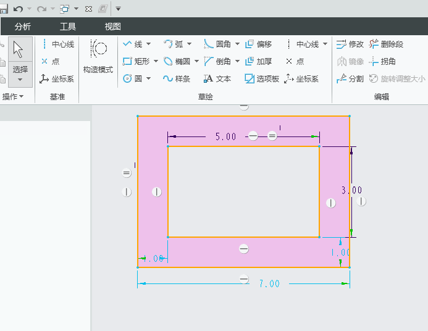Click the 5.00 dimension value
This screenshot has width=428, height=331.
point(225,136)
